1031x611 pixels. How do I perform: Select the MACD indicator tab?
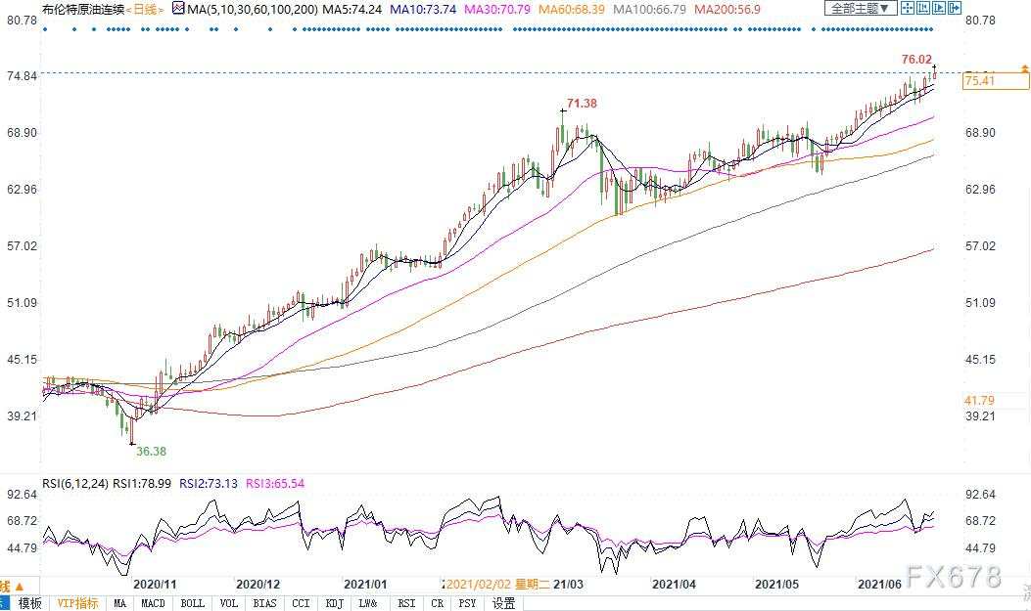click(x=153, y=603)
